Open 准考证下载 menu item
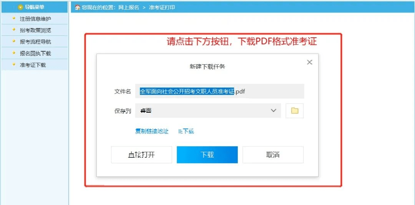Viewport: 415px width, 205px height. [35, 65]
